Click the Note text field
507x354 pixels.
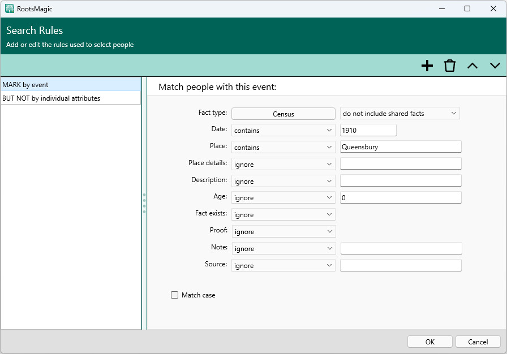(x=401, y=248)
